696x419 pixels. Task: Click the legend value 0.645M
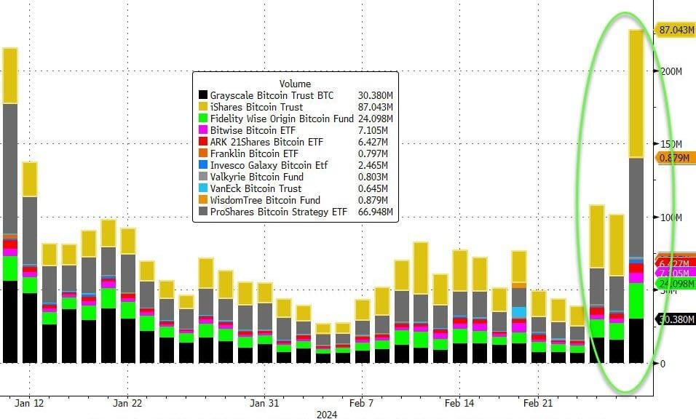click(x=373, y=188)
